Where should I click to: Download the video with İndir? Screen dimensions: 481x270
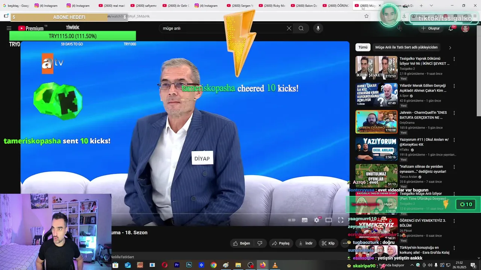point(306,243)
